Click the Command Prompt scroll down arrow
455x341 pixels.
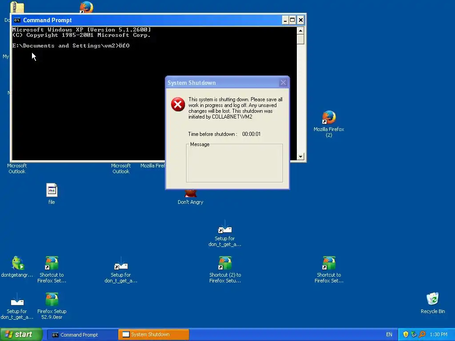coord(300,156)
